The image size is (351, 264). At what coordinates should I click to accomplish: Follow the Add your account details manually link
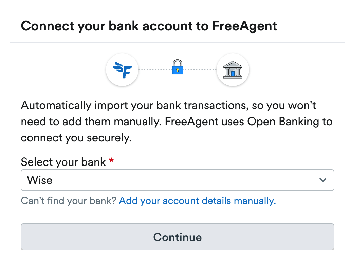click(197, 201)
